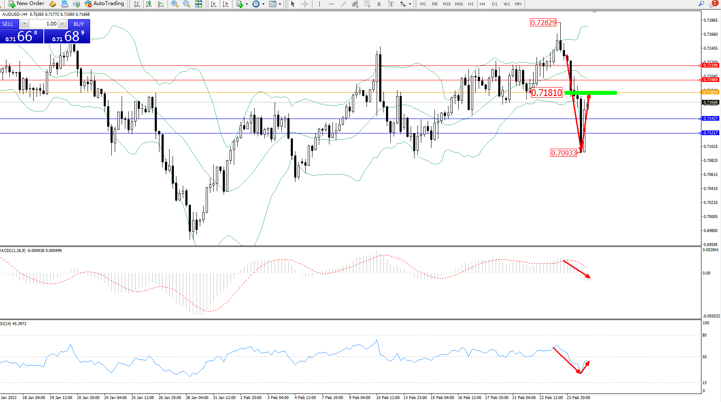Expand the periodicity clock dropdown
This screenshot has height=402, width=721.
point(263,4)
